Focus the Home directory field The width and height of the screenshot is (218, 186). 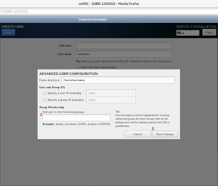(118, 80)
